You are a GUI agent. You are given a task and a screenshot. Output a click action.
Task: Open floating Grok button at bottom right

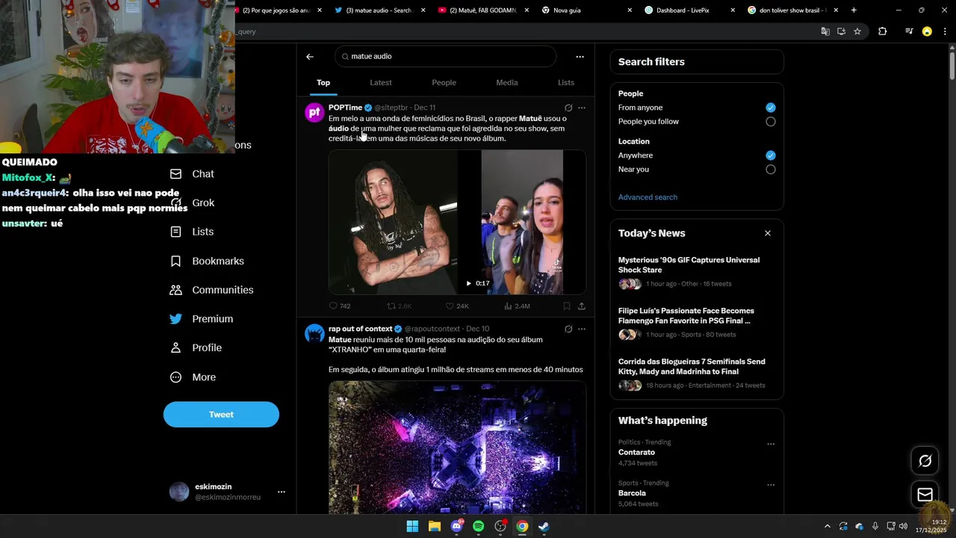point(925,461)
